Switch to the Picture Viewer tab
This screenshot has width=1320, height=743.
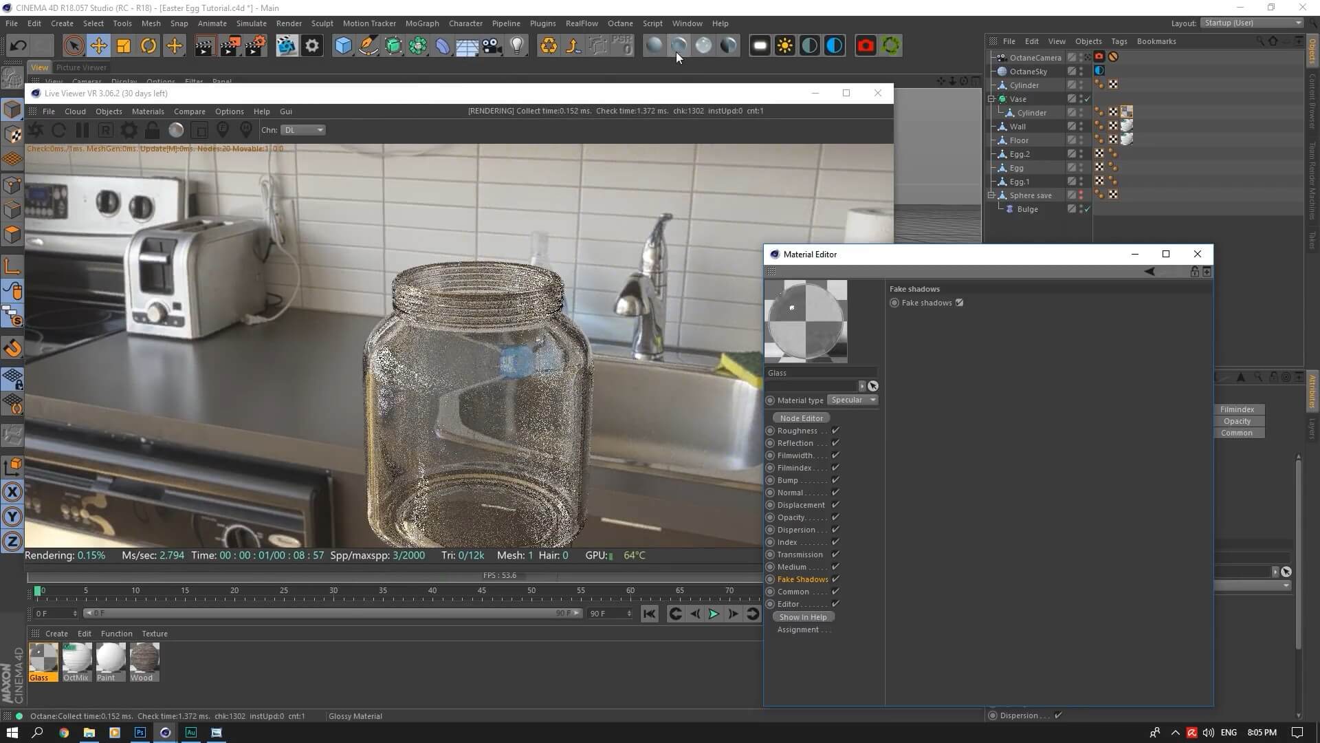[81, 67]
